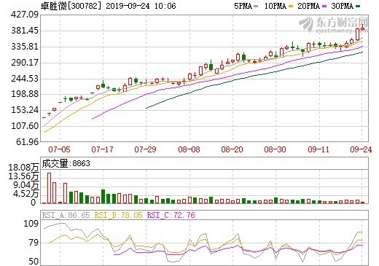379x266 pixels.
Task: Click the 153.24 price axis label
Action: pos(25,110)
